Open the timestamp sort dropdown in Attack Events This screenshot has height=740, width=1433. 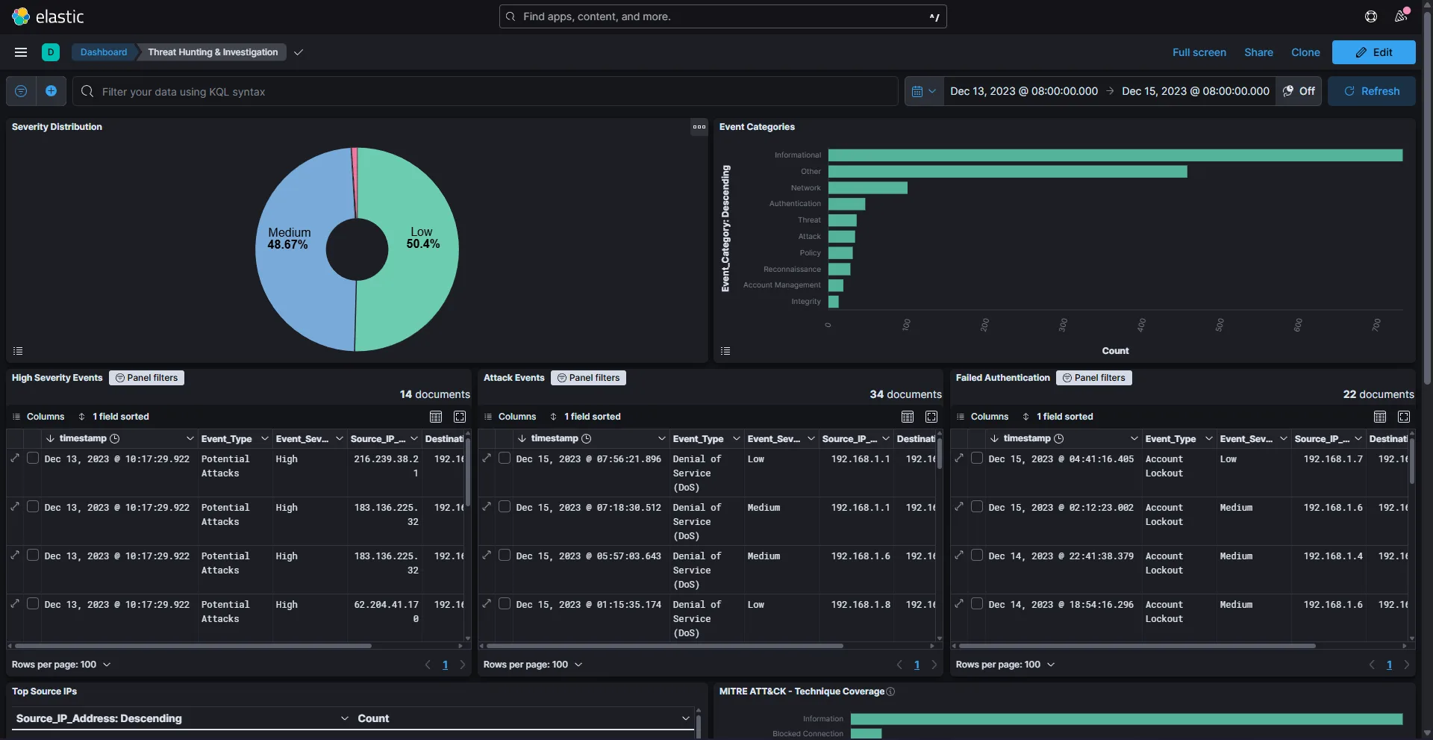point(661,438)
